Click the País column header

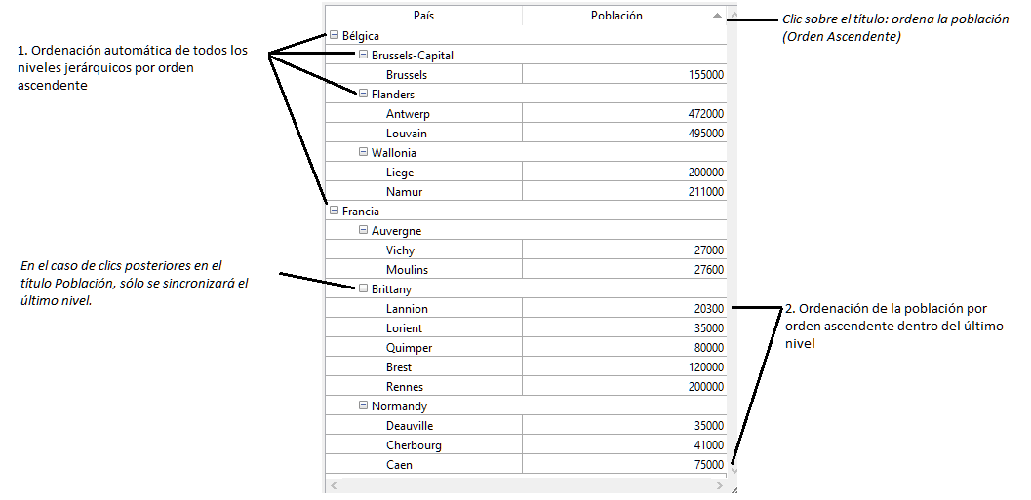423,16
